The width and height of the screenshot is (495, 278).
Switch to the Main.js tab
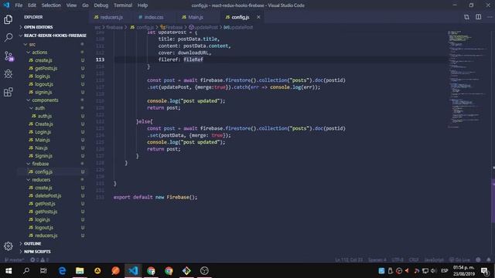point(195,17)
